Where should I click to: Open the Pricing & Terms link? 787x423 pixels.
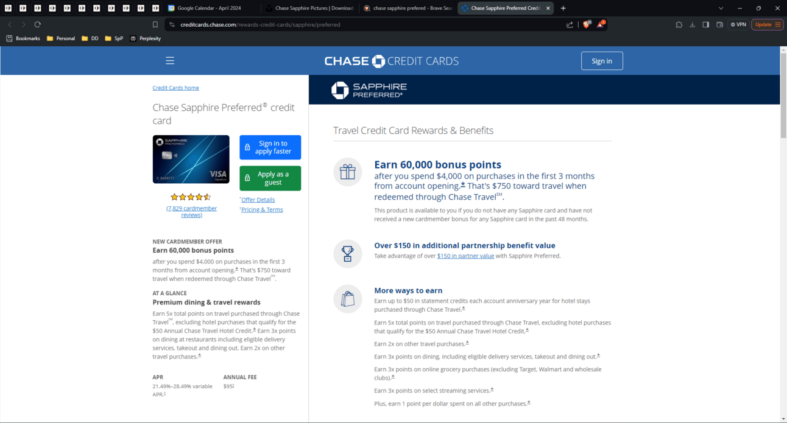(262, 209)
